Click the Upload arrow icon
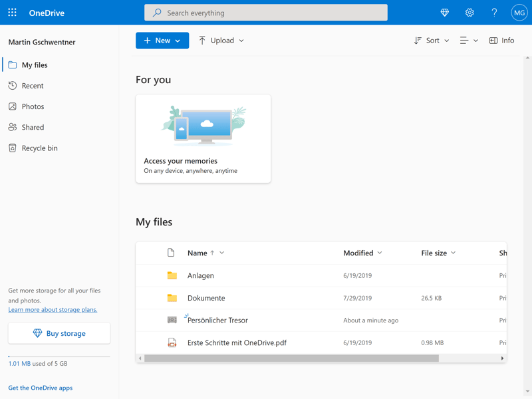 (x=202, y=41)
